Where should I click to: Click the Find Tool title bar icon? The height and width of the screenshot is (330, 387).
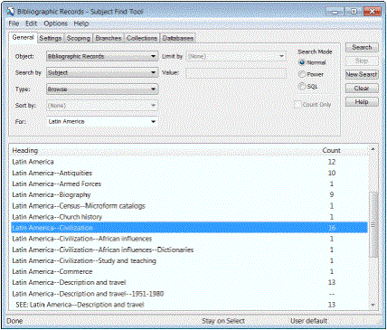[x=10, y=12]
